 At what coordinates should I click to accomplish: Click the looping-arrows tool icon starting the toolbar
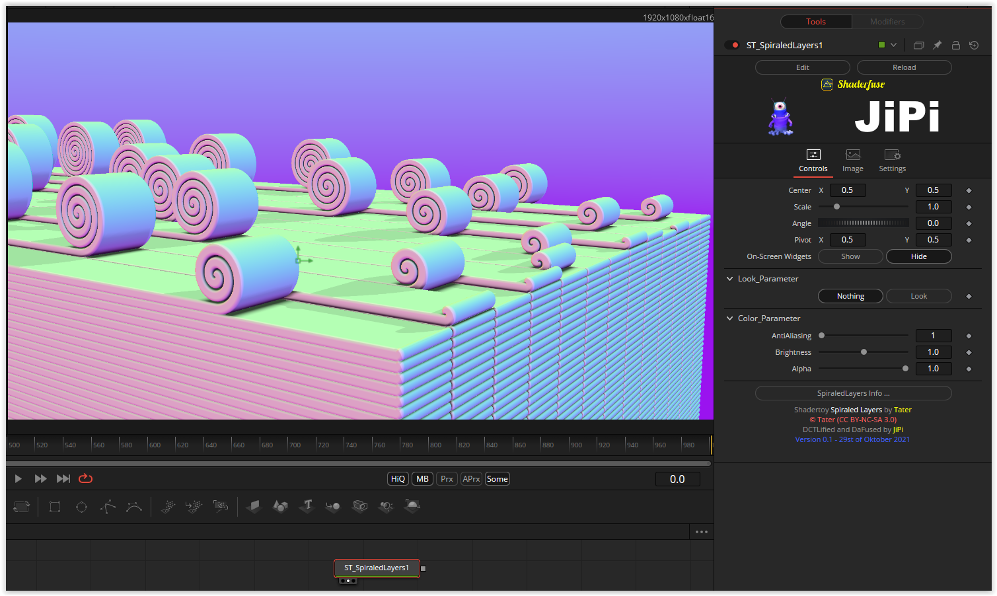22,507
